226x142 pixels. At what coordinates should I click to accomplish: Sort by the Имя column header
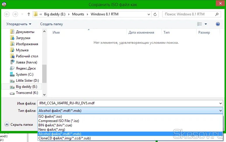[x=56, y=32]
